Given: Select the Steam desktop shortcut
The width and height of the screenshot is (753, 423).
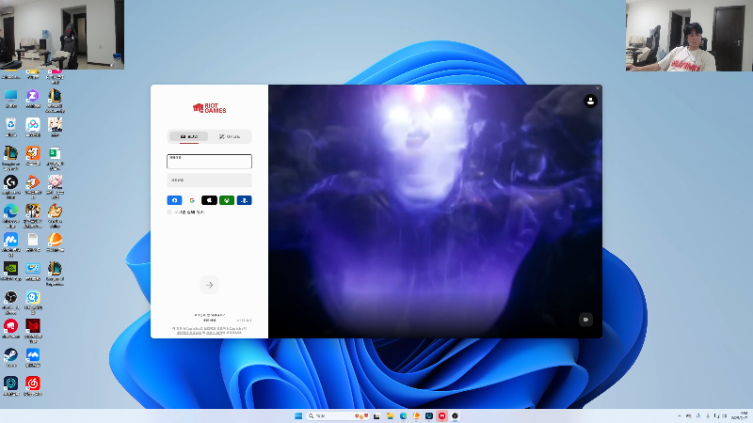Looking at the screenshot, I should click(10, 357).
